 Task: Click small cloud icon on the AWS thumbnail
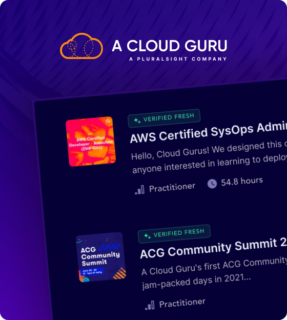coord(108,121)
